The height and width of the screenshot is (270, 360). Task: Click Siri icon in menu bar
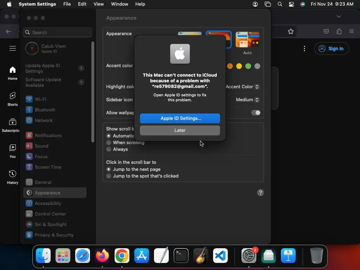[303, 4]
